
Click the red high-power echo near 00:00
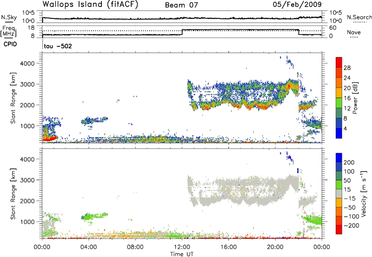pyautogui.click(x=50, y=139)
